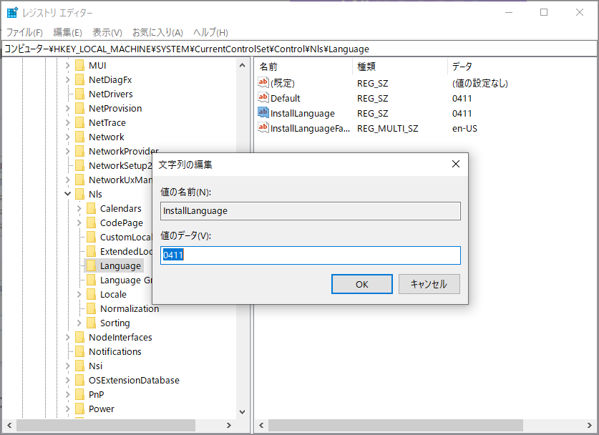599x435 pixels.
Task: Select the OSExtensionDatabase tree item label
Action: pyautogui.click(x=134, y=381)
